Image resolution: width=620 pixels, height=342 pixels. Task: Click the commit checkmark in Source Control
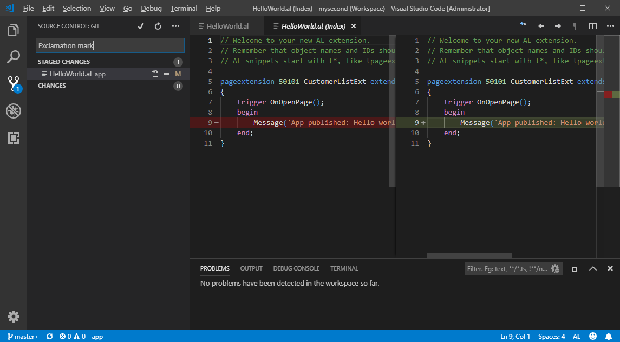coord(141,26)
